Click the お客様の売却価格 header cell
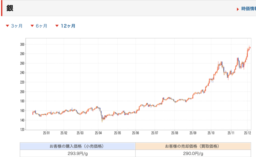The image size is (256, 157). [x=193, y=146]
